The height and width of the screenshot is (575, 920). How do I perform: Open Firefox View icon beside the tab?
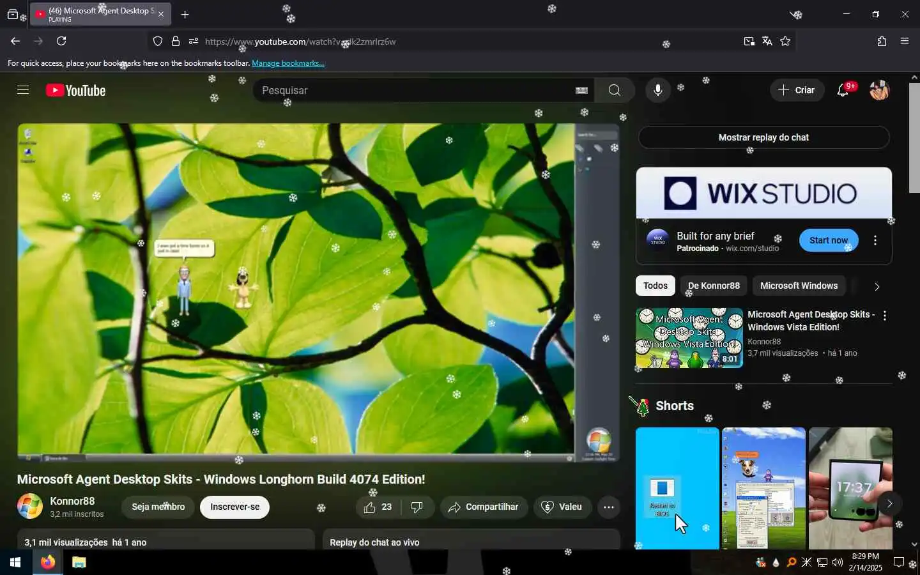[13, 14]
